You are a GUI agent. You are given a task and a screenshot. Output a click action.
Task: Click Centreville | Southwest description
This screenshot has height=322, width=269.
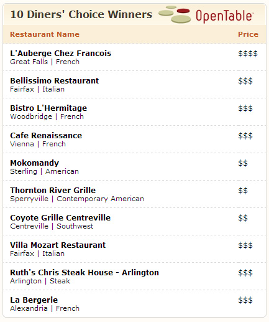pos(52,226)
